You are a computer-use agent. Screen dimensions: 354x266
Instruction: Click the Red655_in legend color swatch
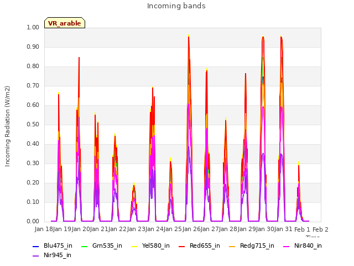[x=182, y=246]
